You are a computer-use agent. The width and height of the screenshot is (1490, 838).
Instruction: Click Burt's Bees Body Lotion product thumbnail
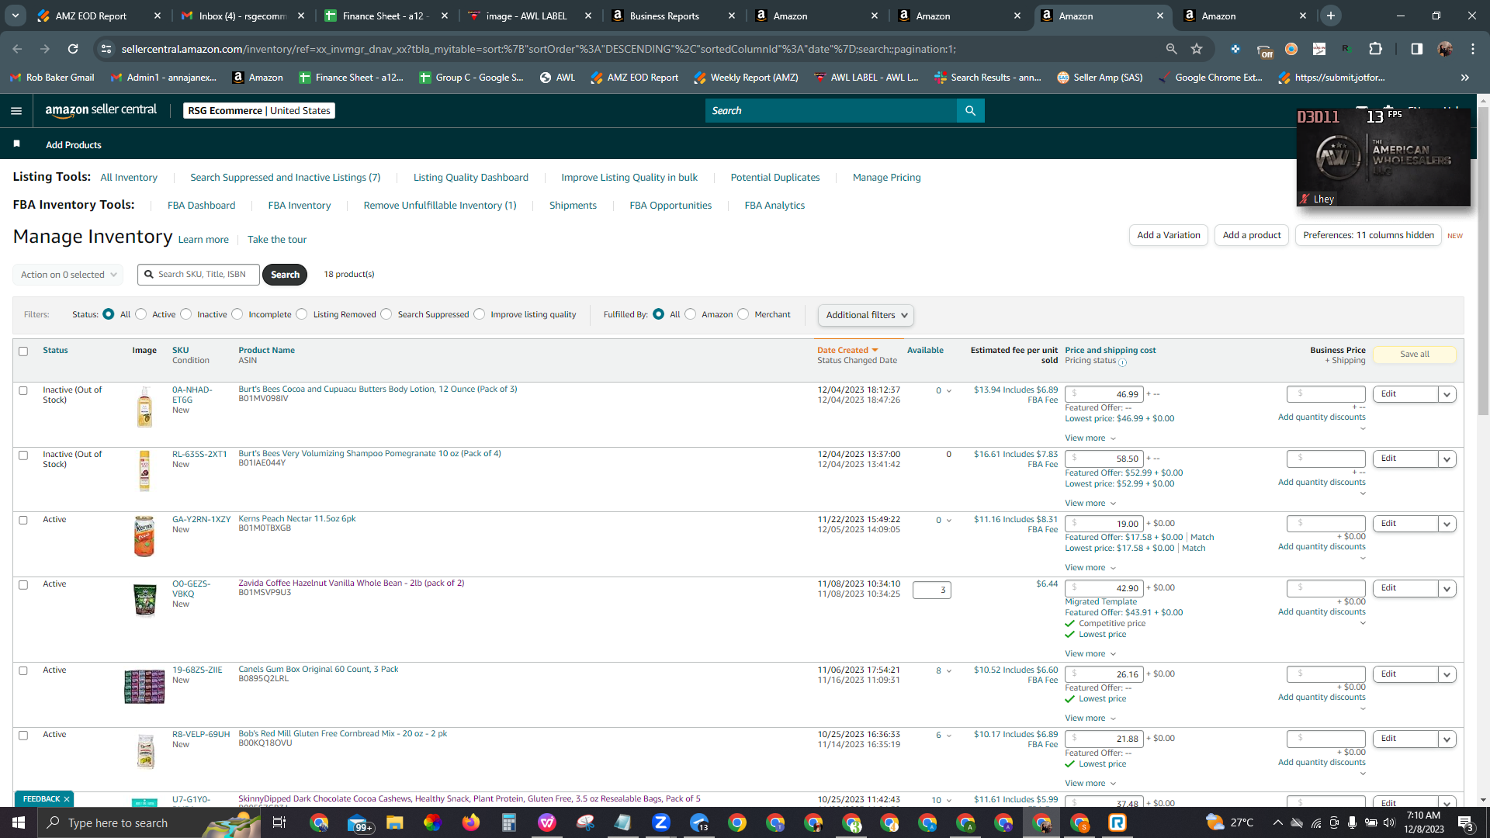(144, 407)
